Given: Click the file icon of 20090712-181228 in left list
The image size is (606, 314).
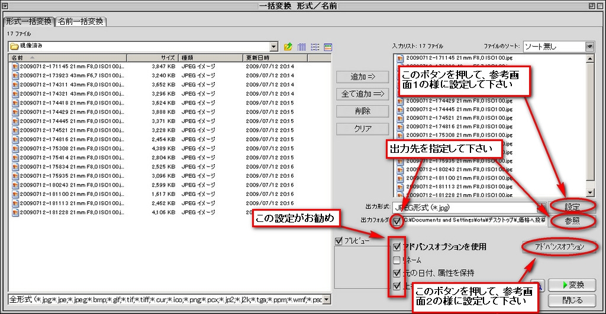Looking at the screenshot, I should pyautogui.click(x=15, y=212).
